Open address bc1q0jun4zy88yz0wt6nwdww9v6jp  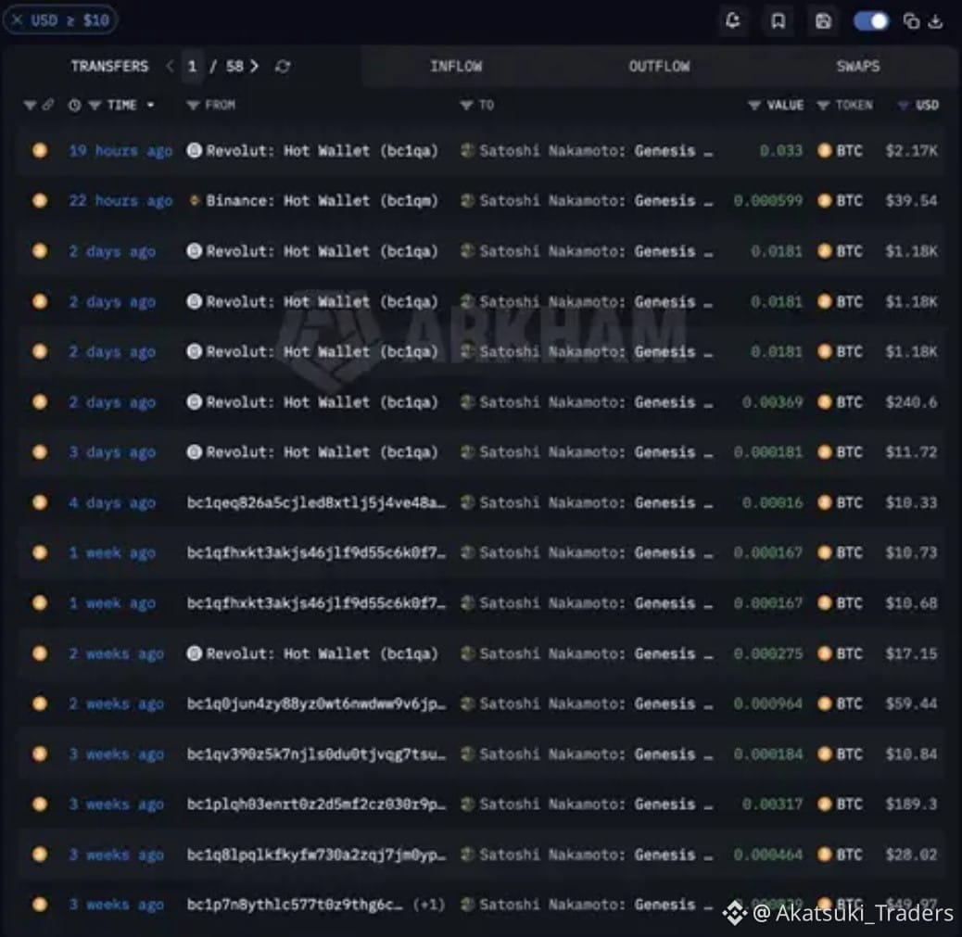pos(317,703)
